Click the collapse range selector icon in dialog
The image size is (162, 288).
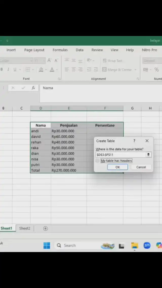(x=148, y=155)
